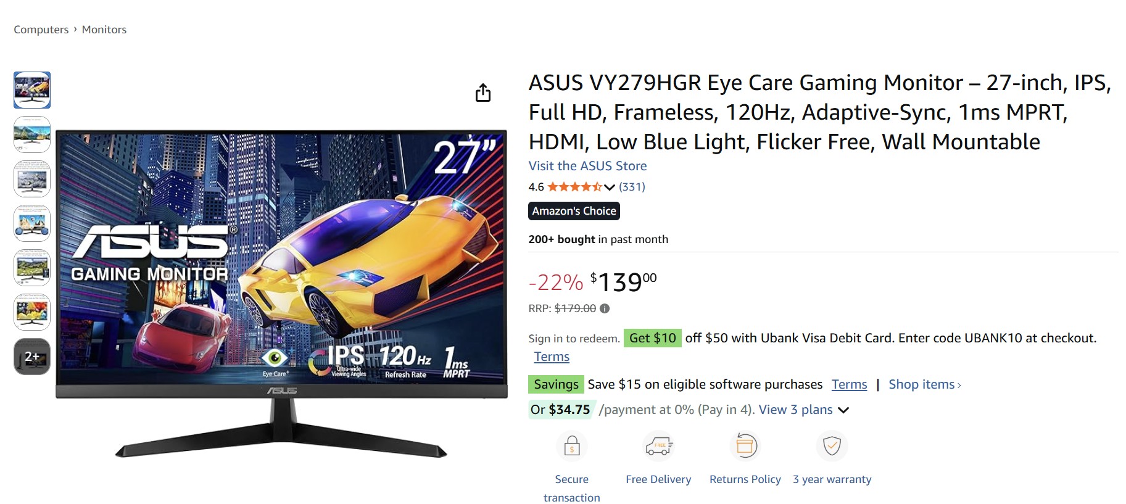Go to Computers breadcrumb
This screenshot has height=504, width=1126.
click(x=41, y=30)
